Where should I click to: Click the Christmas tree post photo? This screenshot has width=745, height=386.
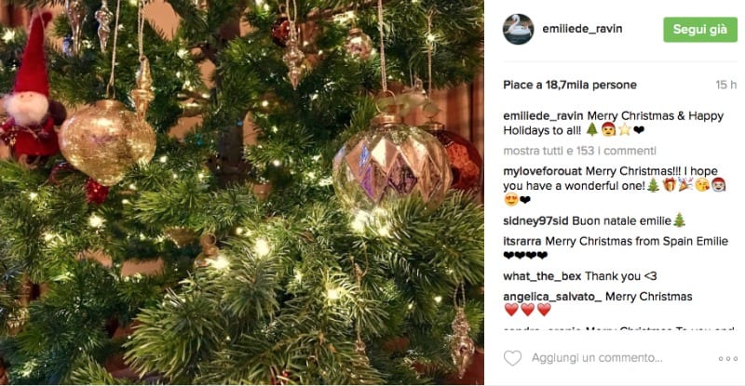[x=242, y=193]
